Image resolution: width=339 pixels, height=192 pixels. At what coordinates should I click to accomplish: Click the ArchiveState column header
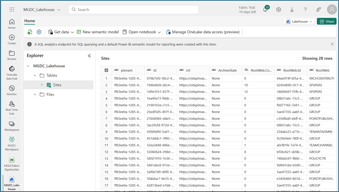[x=226, y=70]
